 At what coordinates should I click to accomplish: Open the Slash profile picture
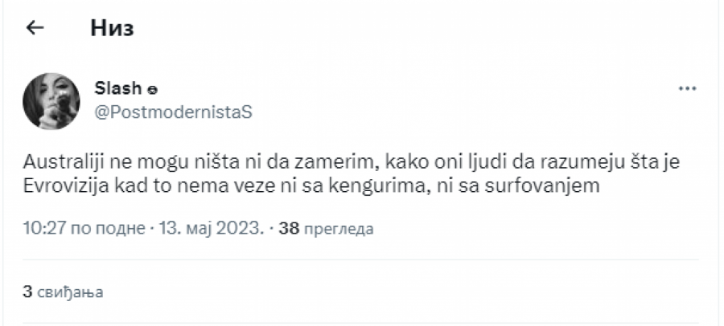[x=51, y=103]
